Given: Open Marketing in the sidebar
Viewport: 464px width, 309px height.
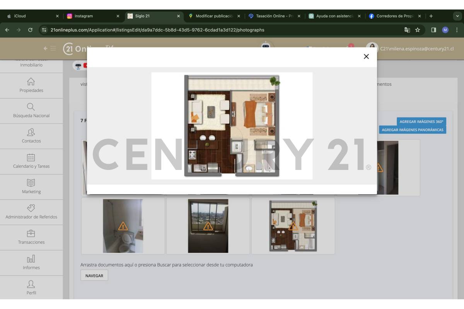Looking at the screenshot, I should point(31,187).
